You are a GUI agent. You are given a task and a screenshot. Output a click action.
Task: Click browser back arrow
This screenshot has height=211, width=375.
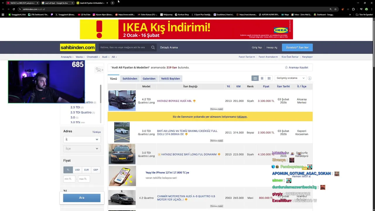pos(3,9)
